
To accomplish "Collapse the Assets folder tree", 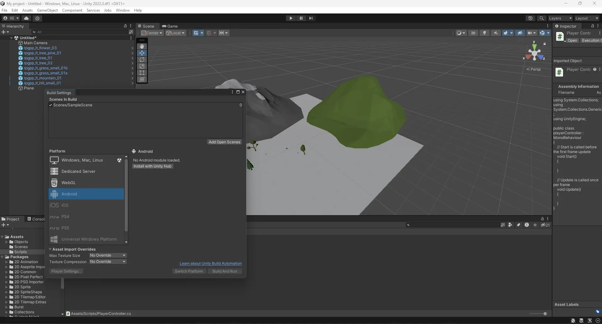I will pos(2,237).
